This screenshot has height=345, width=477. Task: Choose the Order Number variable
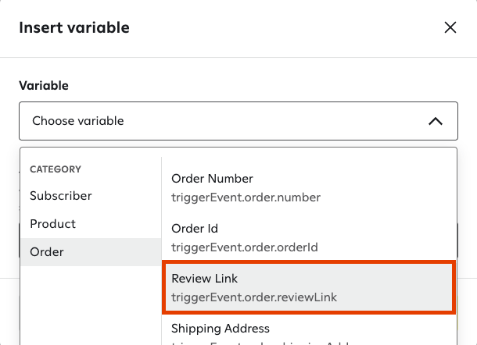tap(309, 187)
